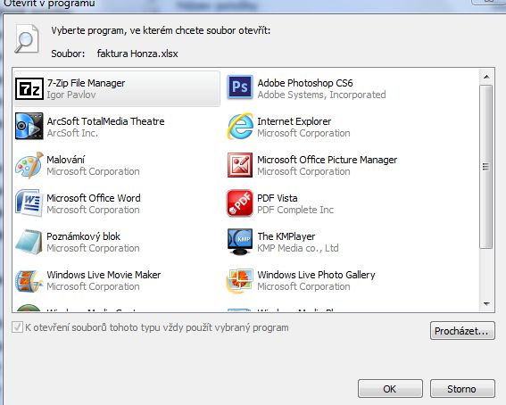The width and height of the screenshot is (506, 405).
Task: Select the 7-Zip File Manager icon
Action: coord(29,88)
